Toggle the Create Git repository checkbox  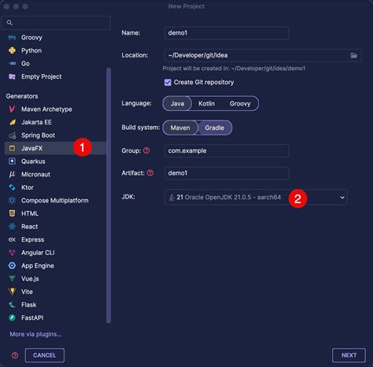(168, 83)
